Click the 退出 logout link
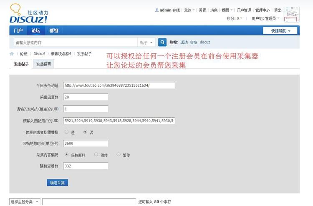313x206 pixels. (x=278, y=10)
